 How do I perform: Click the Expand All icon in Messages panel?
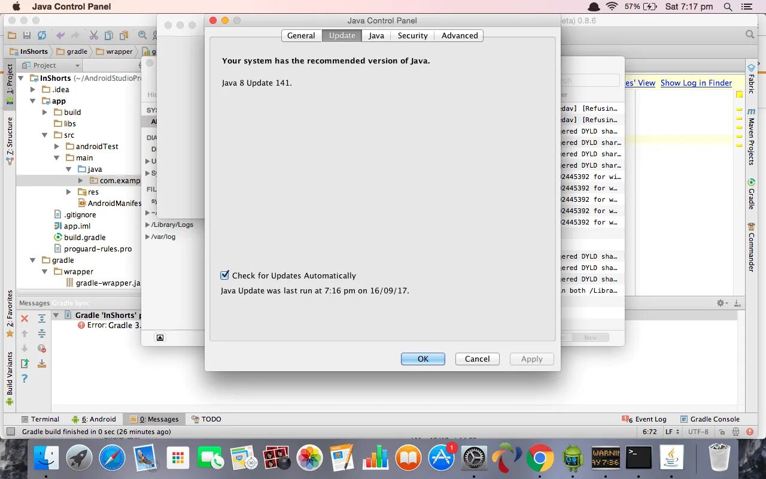point(42,319)
